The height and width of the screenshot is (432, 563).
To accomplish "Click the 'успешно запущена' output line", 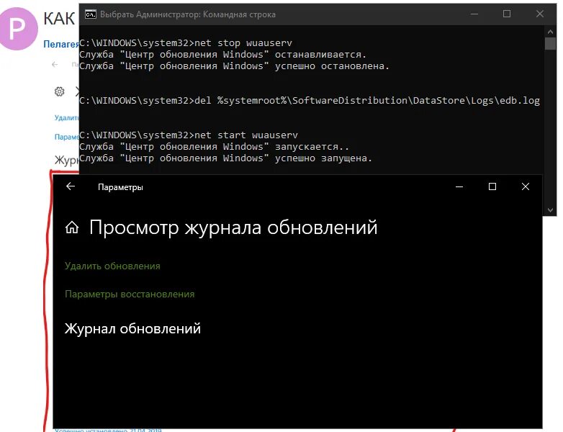I will click(225, 158).
